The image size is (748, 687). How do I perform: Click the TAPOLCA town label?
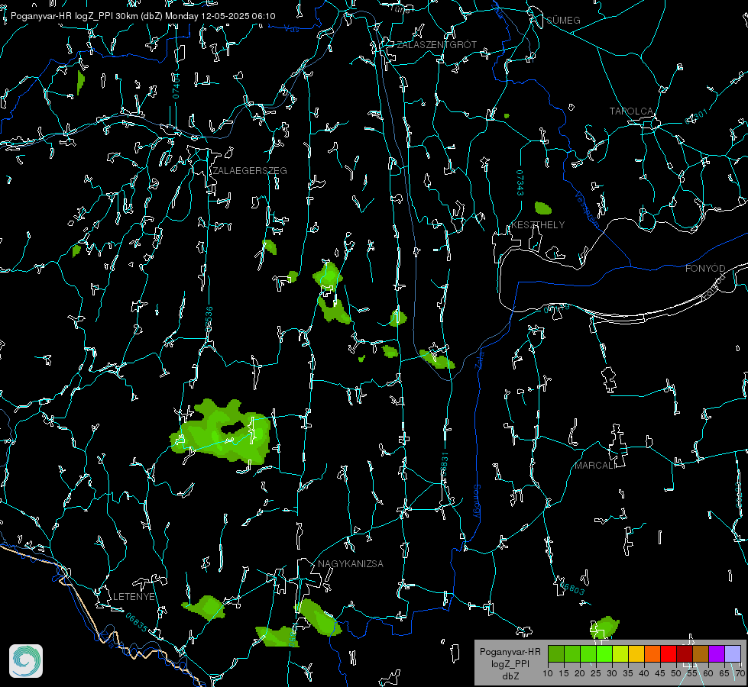tap(631, 111)
